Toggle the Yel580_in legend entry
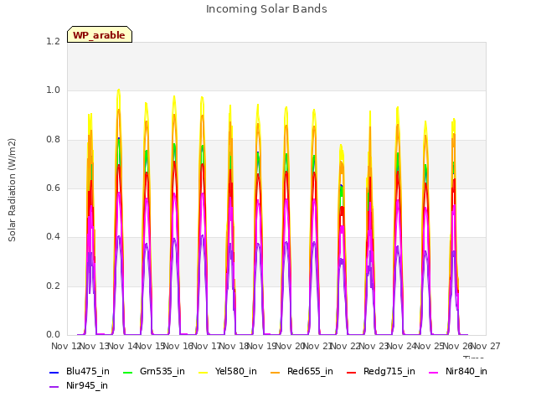 [x=228, y=372]
